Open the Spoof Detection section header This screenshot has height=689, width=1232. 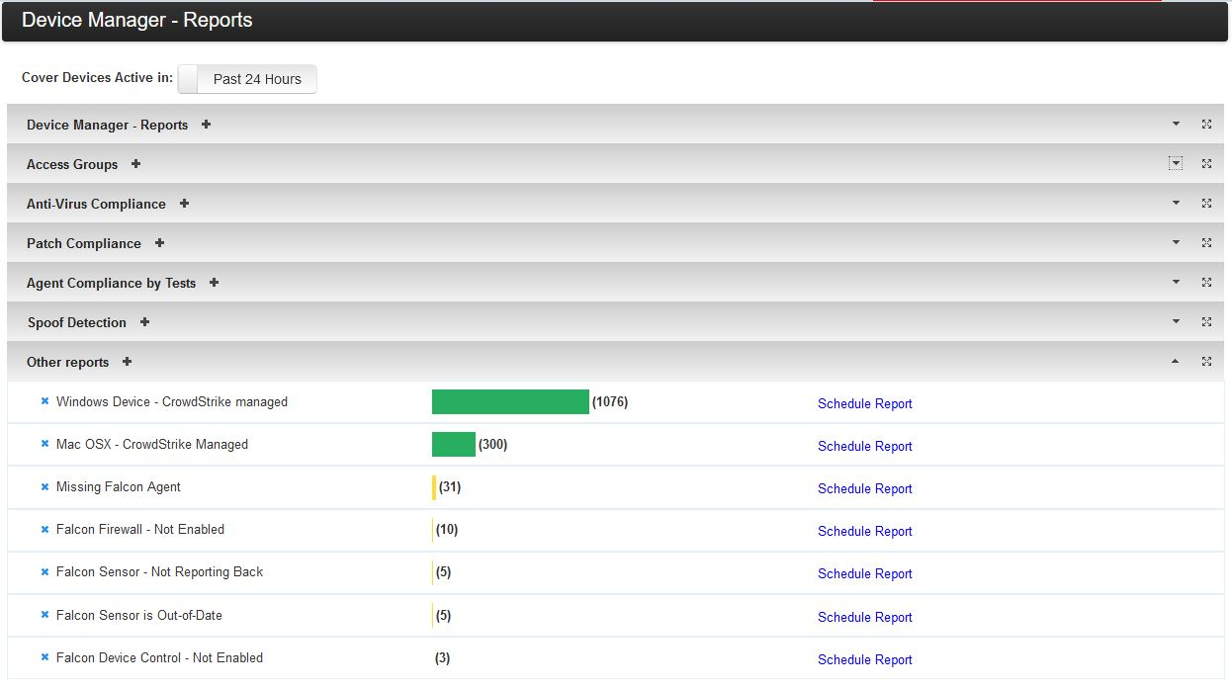click(77, 322)
